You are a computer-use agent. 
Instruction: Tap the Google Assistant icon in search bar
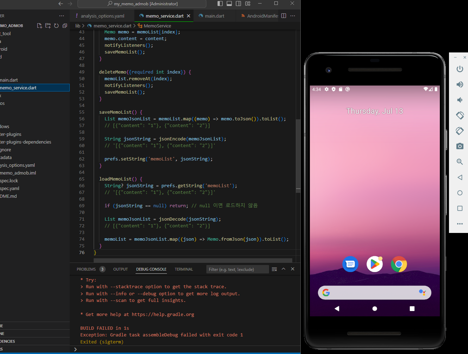pyautogui.click(x=422, y=292)
